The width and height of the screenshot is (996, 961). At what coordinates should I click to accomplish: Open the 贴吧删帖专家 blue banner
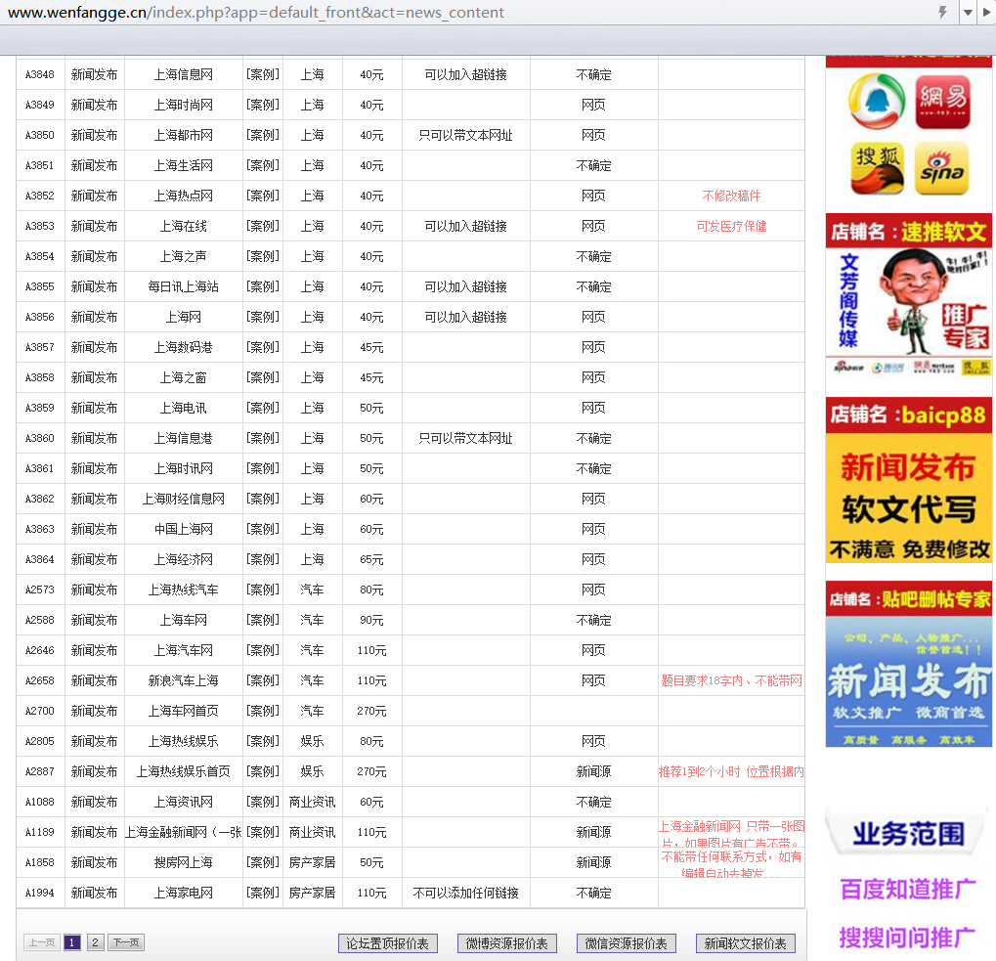908,665
